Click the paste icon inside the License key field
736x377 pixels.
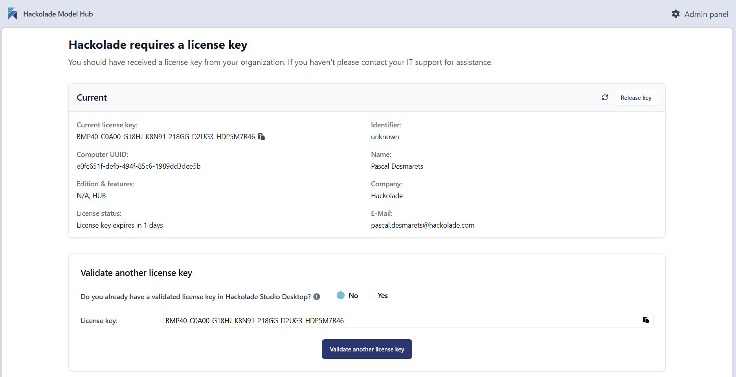(x=645, y=320)
